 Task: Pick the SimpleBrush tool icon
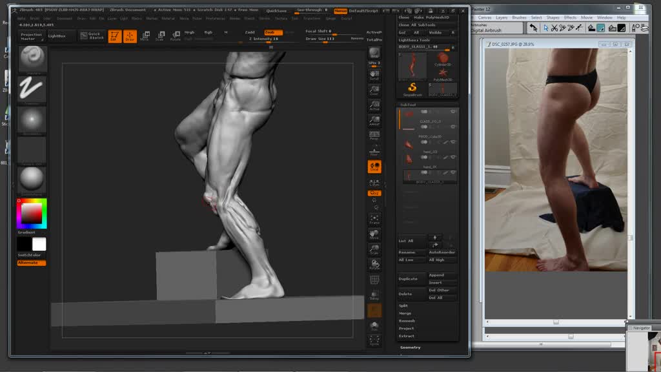[412, 88]
